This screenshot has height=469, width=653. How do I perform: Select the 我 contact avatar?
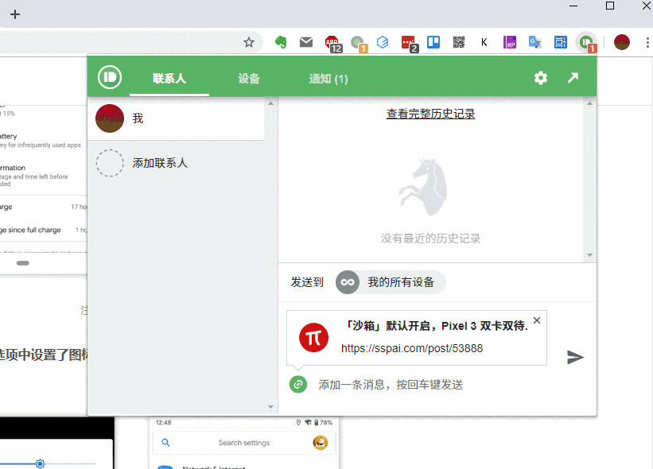(x=109, y=118)
